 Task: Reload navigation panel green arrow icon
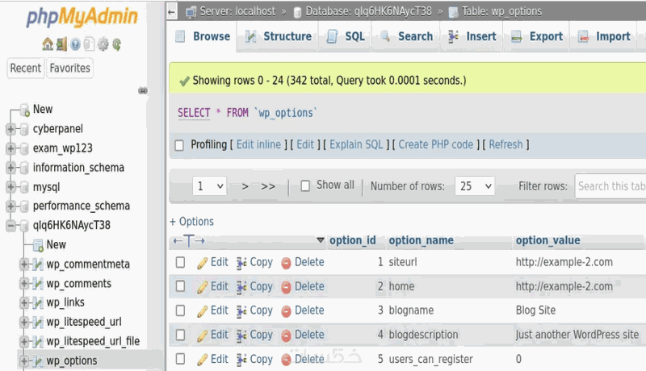[116, 44]
